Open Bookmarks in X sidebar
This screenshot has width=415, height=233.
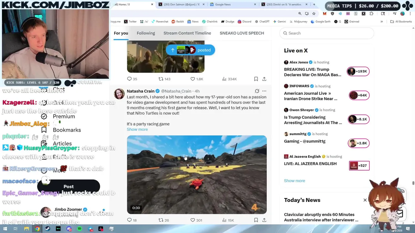coord(61,130)
